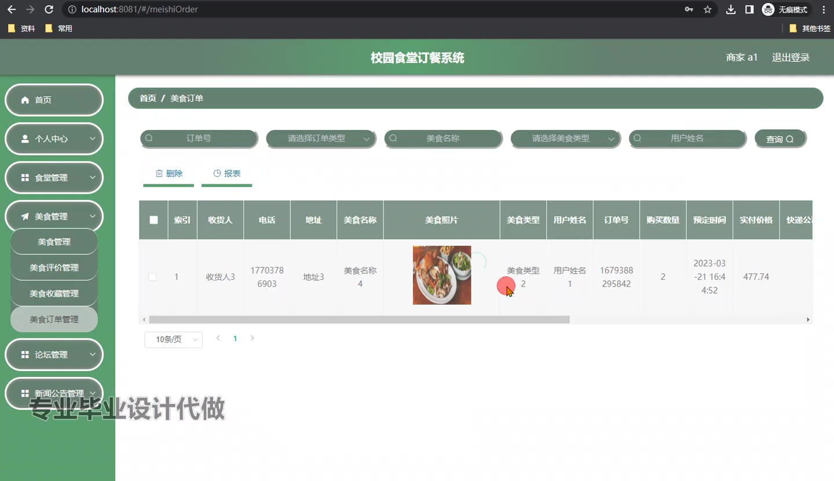Click the 477.74 price cell
834x481 pixels.
(x=756, y=277)
